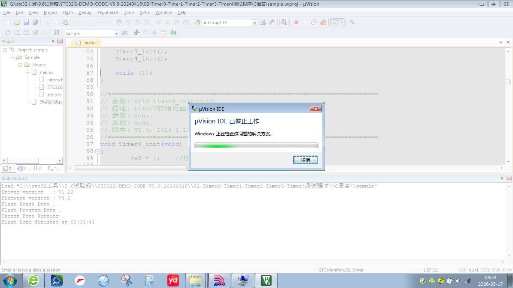The width and height of the screenshot is (513, 288).
Task: Create a new file with the New toolbar icon
Action: click(8, 22)
